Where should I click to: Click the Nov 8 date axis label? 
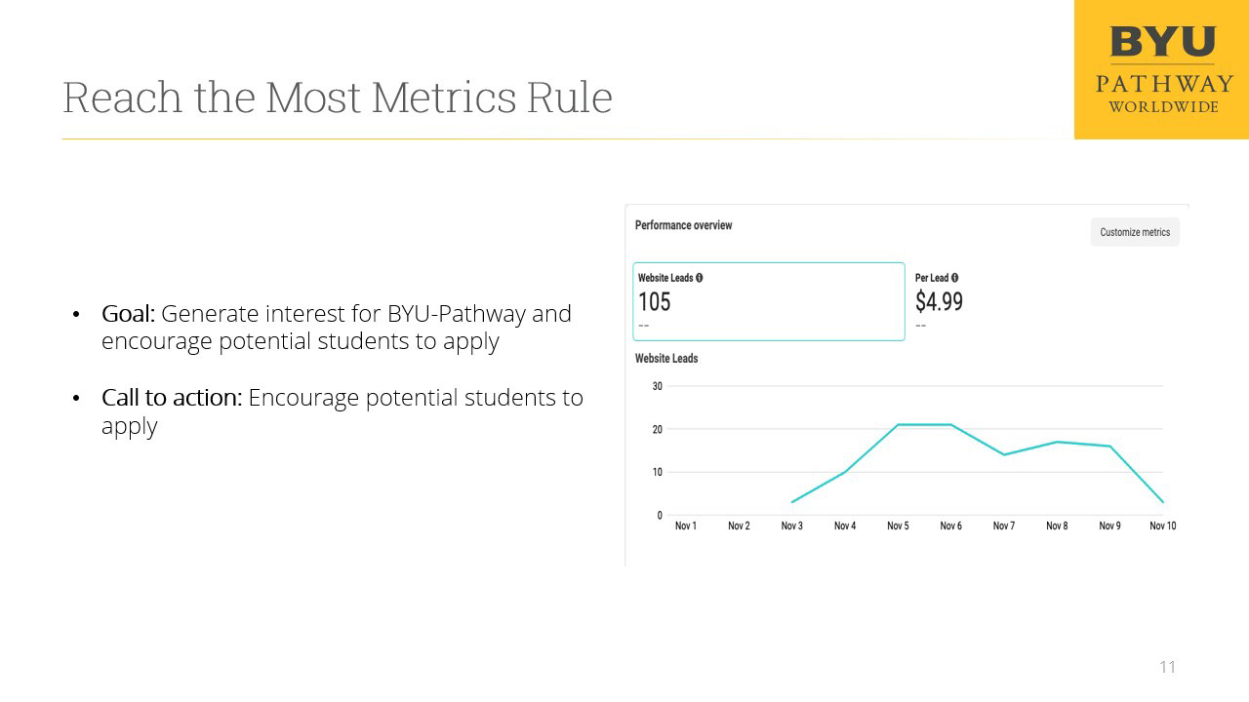[1057, 526]
